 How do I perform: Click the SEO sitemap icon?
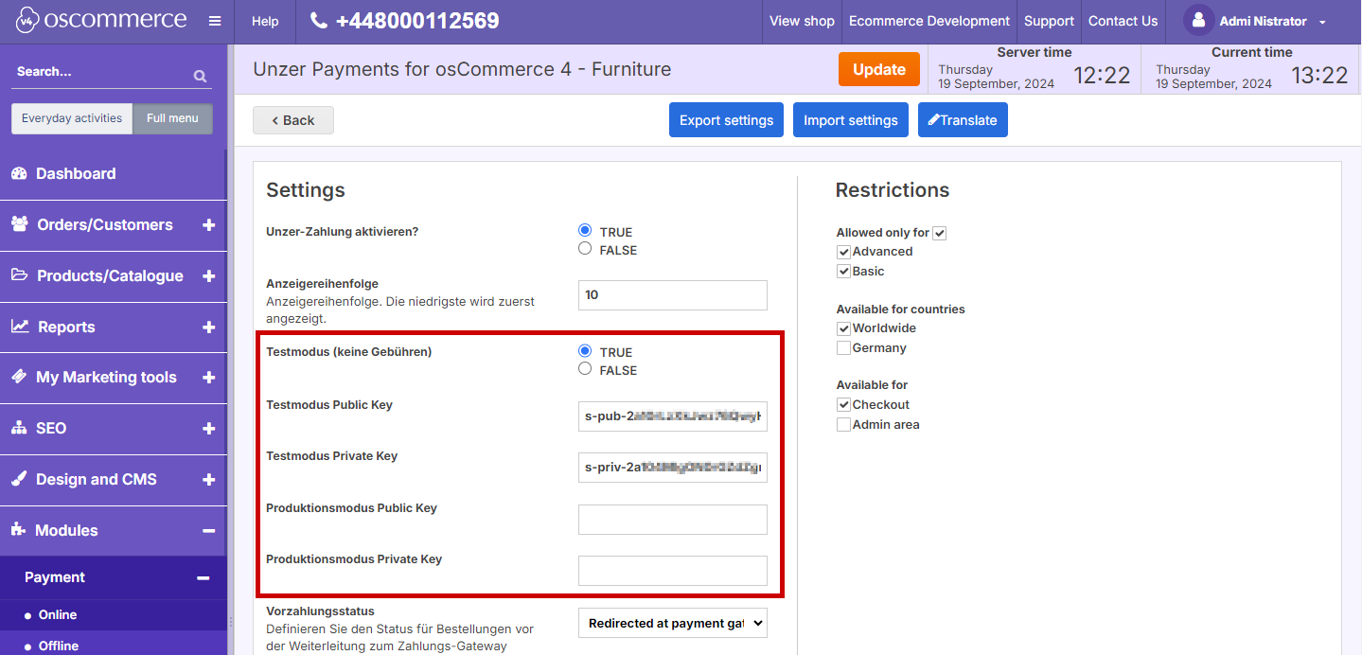[19, 428]
